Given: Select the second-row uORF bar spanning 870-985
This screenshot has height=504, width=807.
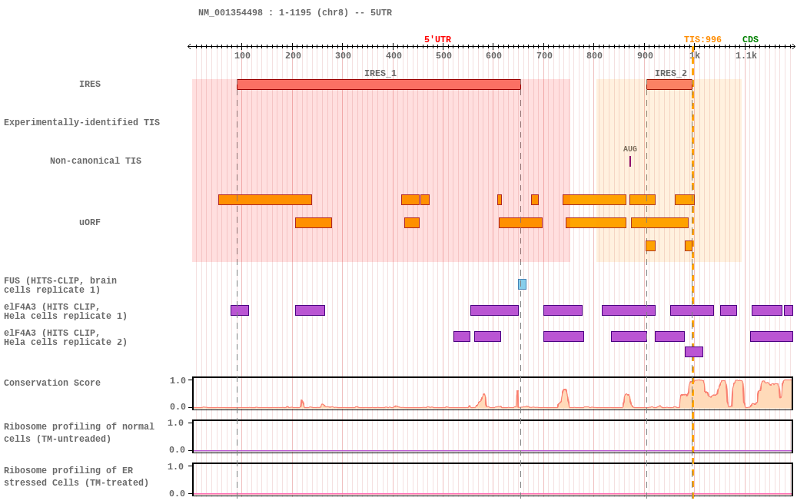Looking at the screenshot, I should [659, 223].
